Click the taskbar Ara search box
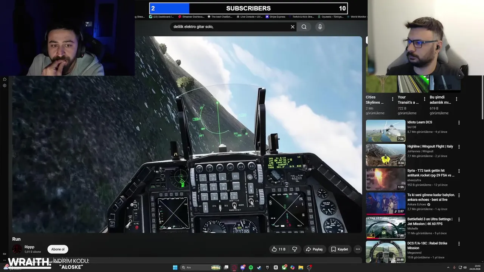 tap(200, 267)
